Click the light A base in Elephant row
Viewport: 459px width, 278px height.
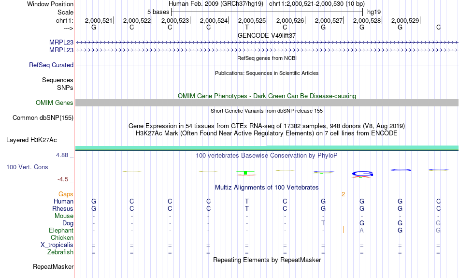pyautogui.click(x=362, y=231)
